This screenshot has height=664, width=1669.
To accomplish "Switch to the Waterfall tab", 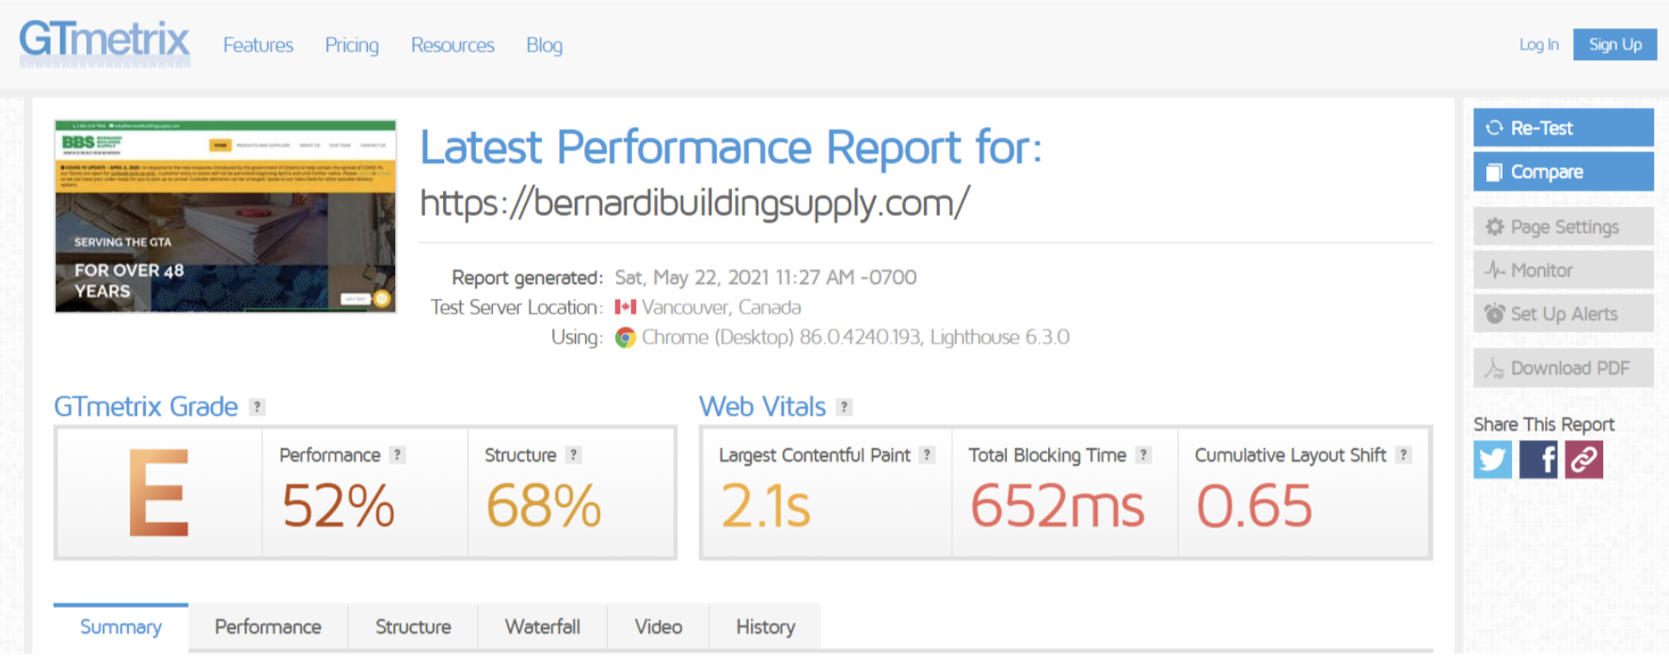I will tap(542, 627).
